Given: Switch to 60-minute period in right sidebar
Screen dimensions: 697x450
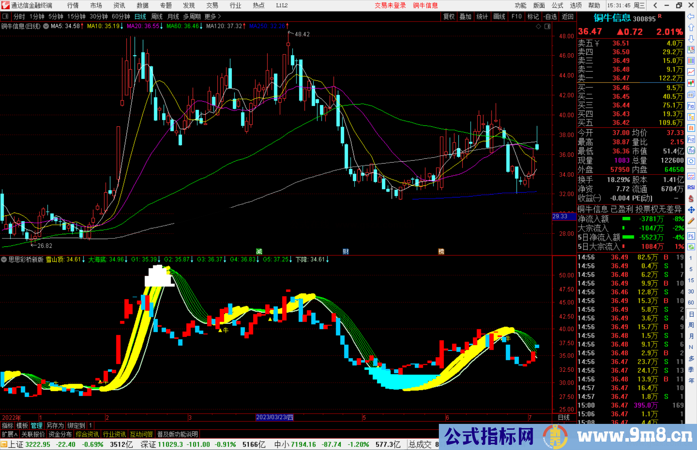Looking at the screenshot, I should tap(691, 303).
